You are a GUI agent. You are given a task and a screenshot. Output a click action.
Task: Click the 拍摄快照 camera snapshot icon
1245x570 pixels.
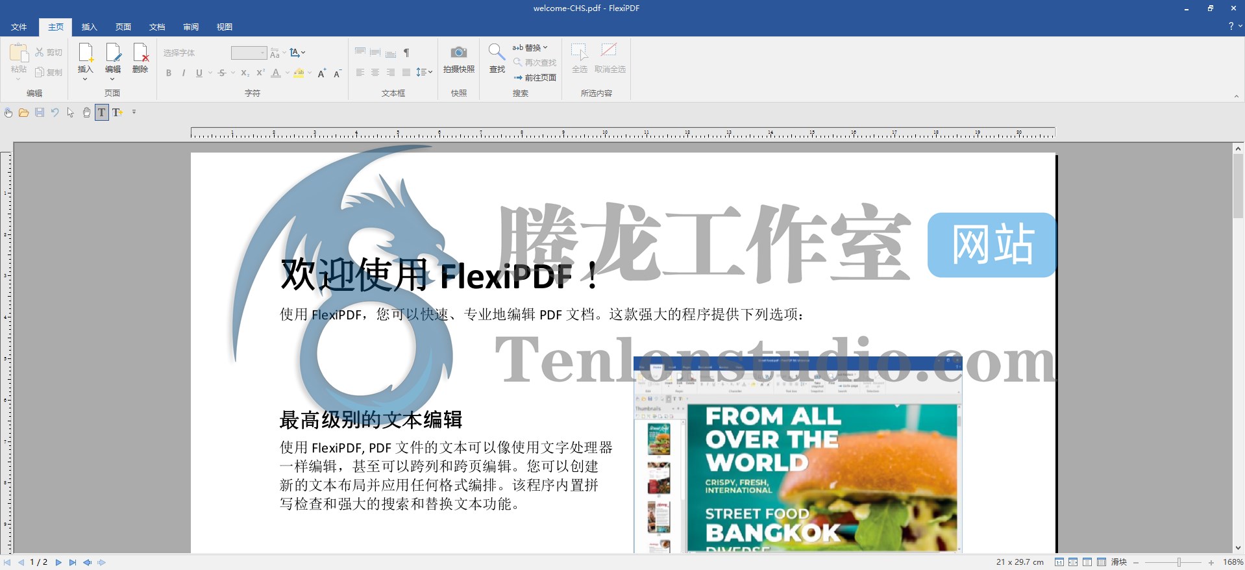(x=459, y=52)
